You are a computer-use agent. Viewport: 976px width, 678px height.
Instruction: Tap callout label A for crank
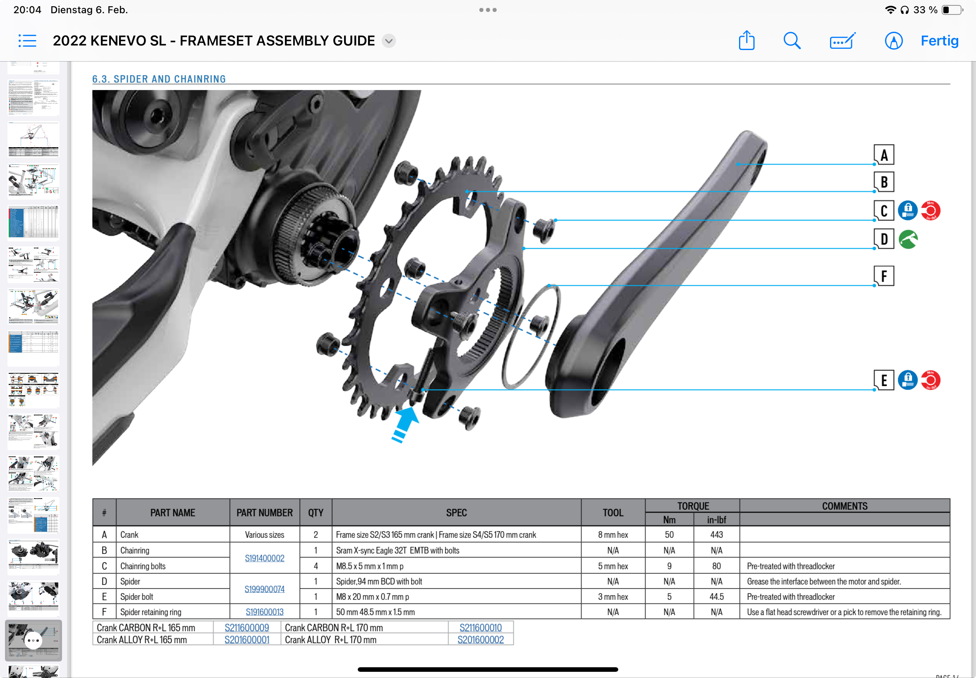coord(884,155)
